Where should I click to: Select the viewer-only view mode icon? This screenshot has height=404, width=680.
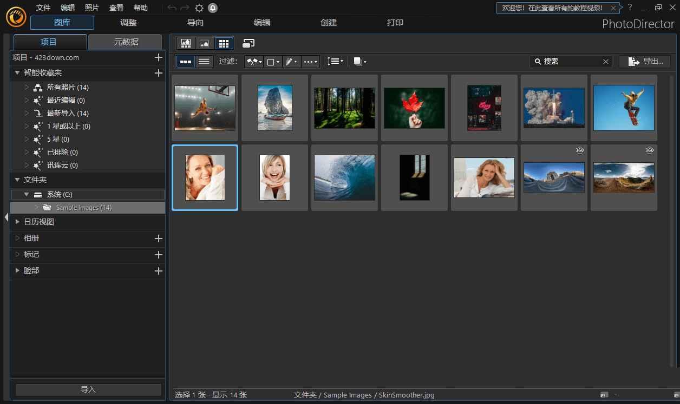205,43
